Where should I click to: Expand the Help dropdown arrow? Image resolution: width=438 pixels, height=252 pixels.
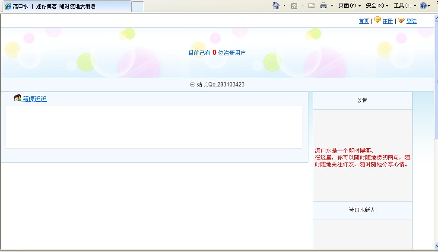429,6
